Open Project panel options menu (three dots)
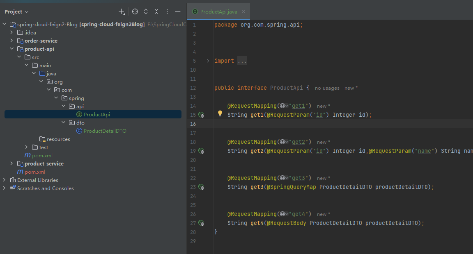This screenshot has width=473, height=254. 167,12
